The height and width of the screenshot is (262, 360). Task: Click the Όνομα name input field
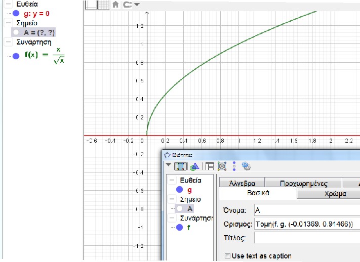pos(307,210)
